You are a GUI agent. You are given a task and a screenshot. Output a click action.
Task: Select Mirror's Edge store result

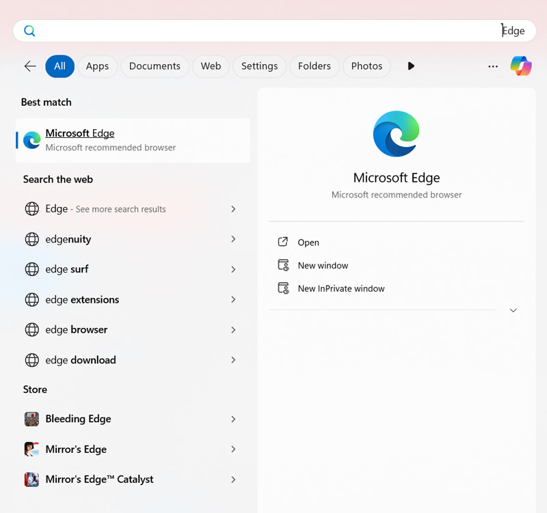click(133, 449)
